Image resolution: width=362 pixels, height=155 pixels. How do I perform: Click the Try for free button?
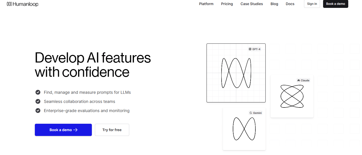pyautogui.click(x=112, y=130)
